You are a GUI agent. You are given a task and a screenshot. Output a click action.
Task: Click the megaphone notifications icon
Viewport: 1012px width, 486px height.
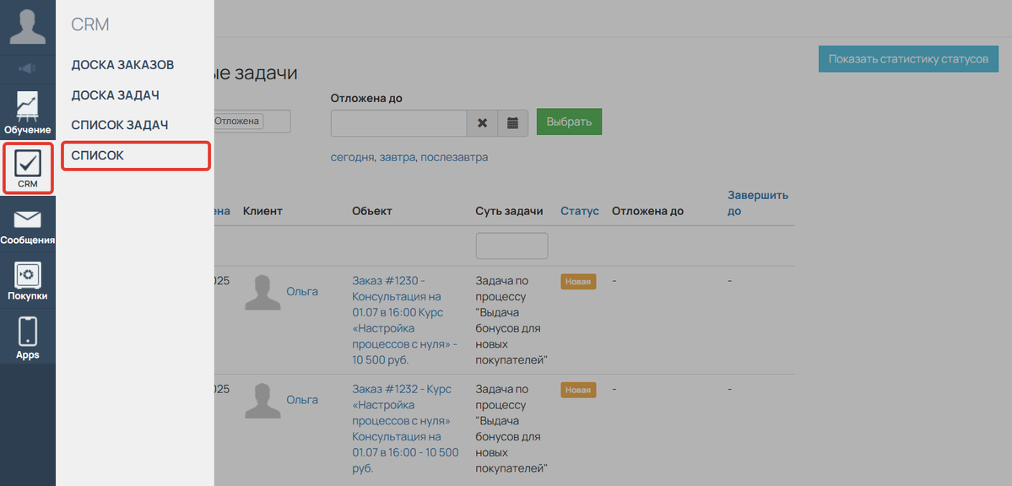click(27, 68)
